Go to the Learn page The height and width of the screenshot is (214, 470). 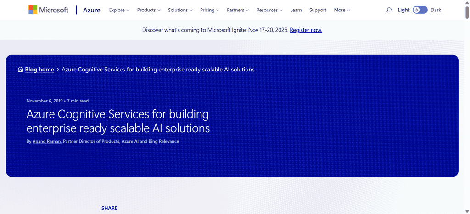coord(296,10)
